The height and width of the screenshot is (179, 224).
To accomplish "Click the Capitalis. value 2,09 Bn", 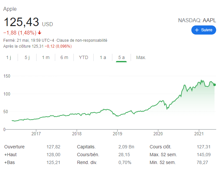I will tap(125, 147).
